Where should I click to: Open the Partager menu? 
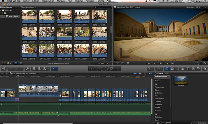(x=90, y=1)
